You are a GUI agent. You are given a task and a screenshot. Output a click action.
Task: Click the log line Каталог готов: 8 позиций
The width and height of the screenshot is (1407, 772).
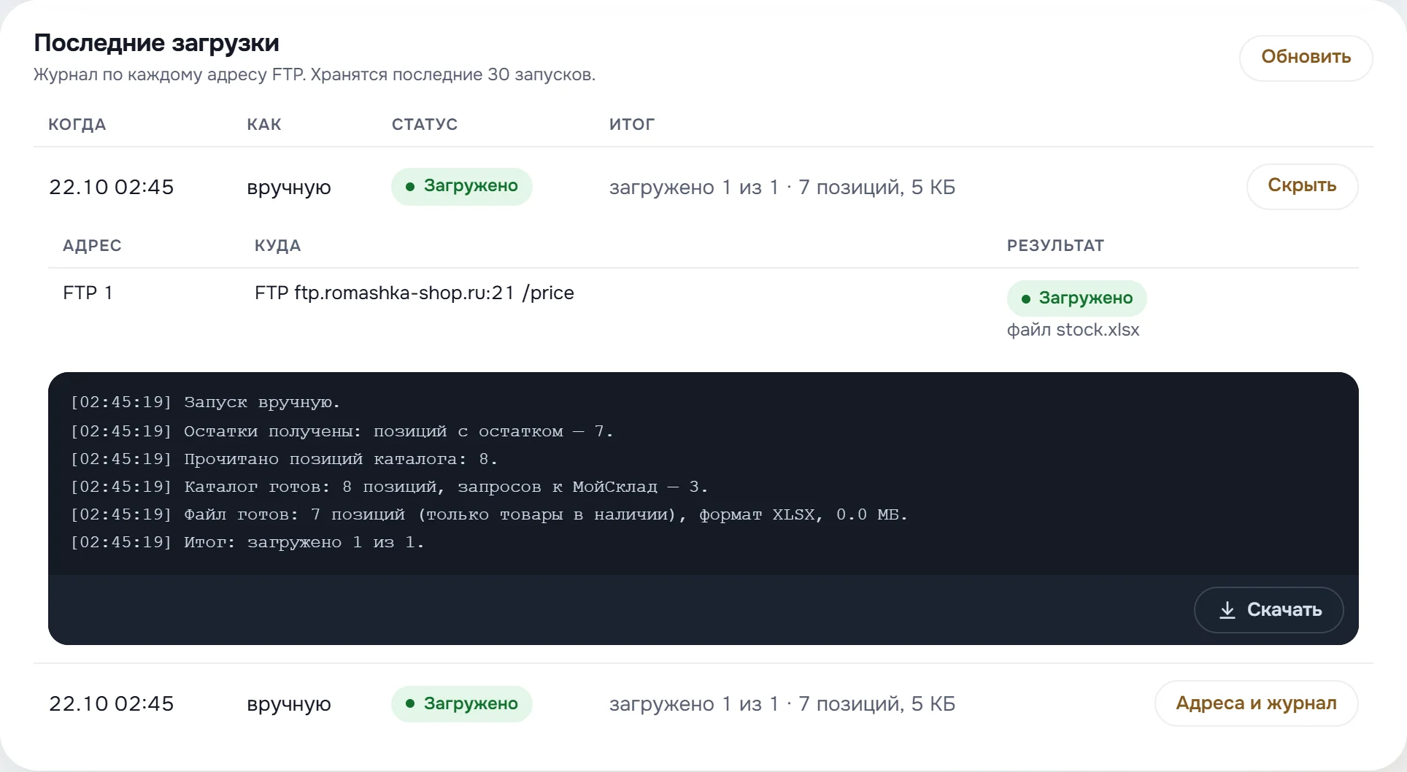point(389,487)
